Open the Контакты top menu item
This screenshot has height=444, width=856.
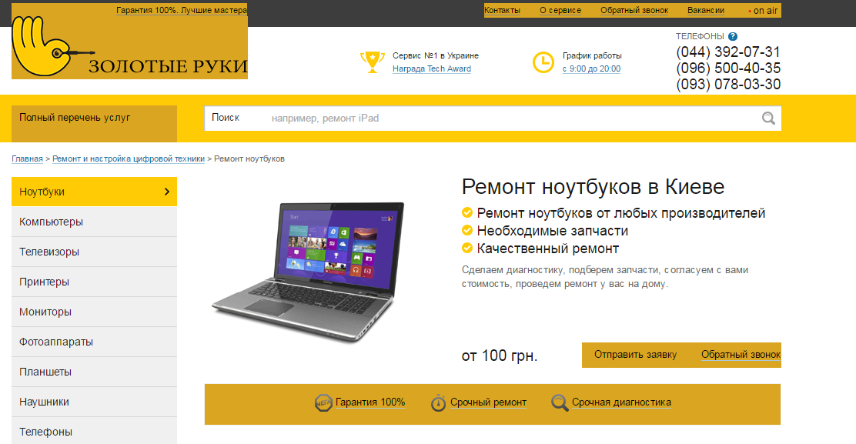(x=502, y=10)
